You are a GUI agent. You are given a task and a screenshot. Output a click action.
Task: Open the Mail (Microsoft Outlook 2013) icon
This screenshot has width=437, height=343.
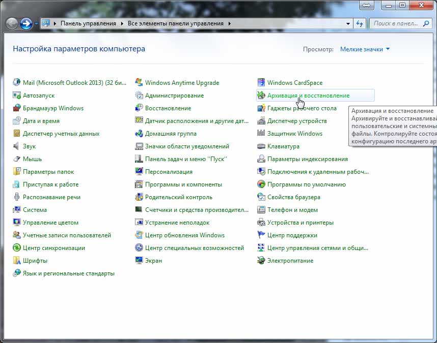(17, 82)
